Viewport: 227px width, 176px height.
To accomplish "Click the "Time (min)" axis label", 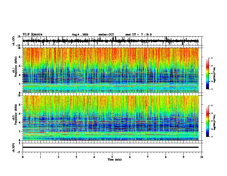I will tap(115, 160).
